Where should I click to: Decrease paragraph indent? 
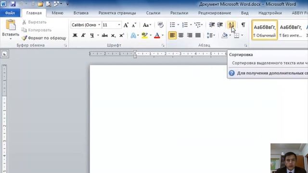tap(212, 25)
